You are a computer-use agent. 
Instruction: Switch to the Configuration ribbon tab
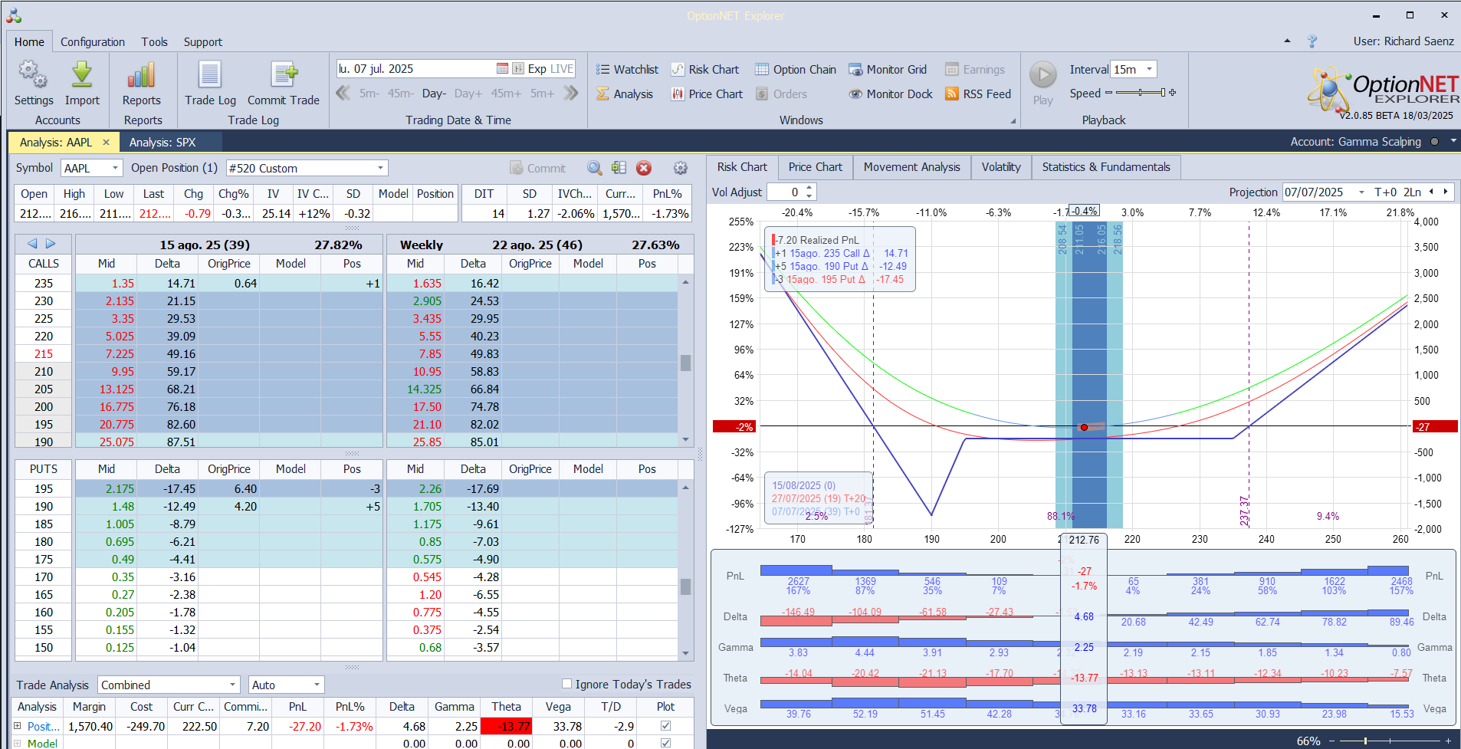pos(93,42)
